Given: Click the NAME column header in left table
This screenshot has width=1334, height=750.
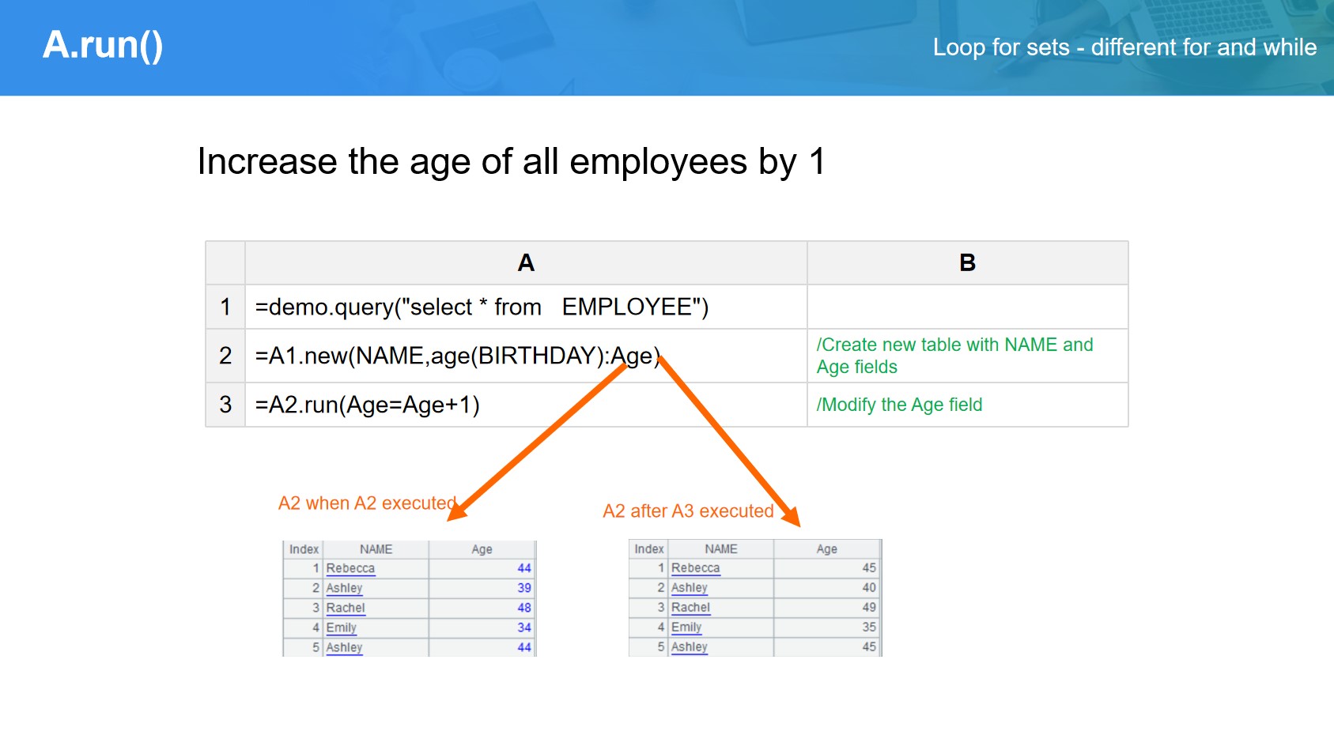Looking at the screenshot, I should (x=376, y=549).
